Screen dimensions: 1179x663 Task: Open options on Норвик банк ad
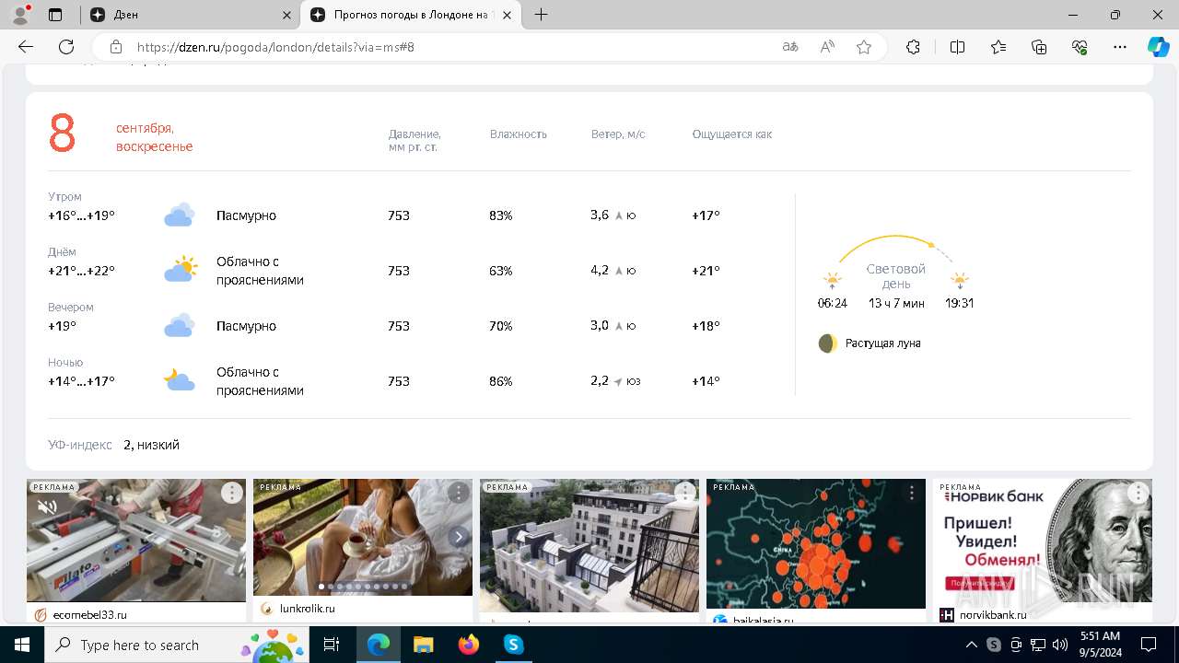click(1138, 494)
